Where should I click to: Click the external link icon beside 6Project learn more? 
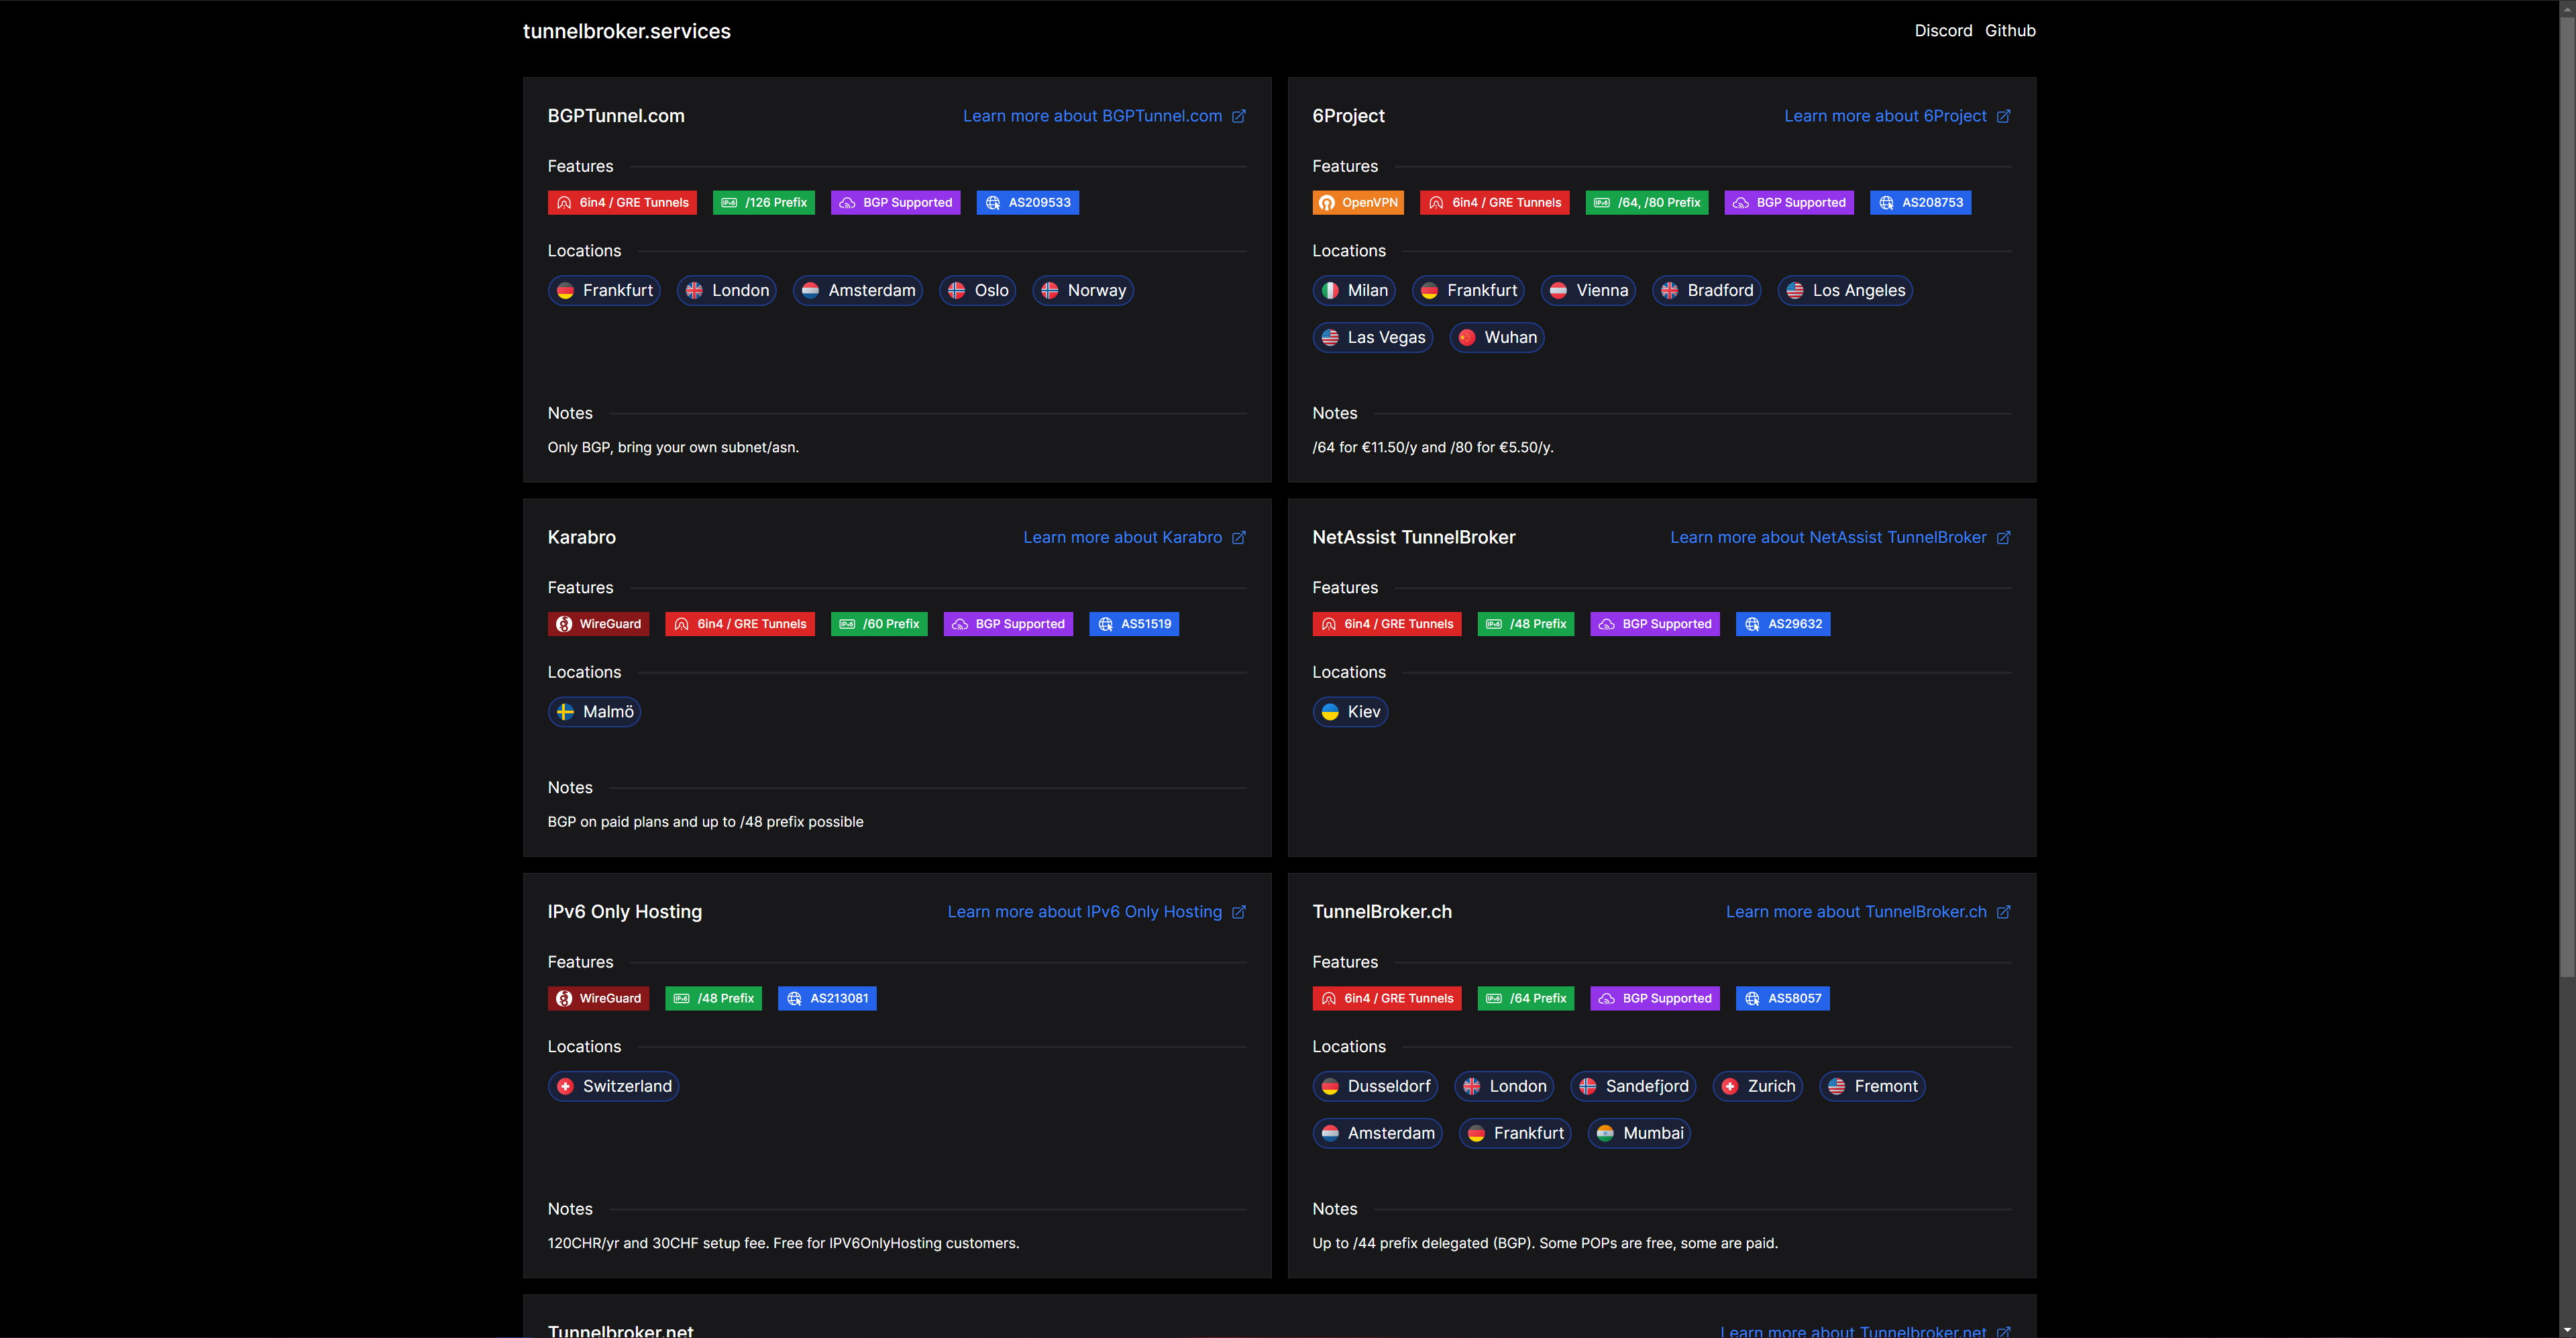2003,117
